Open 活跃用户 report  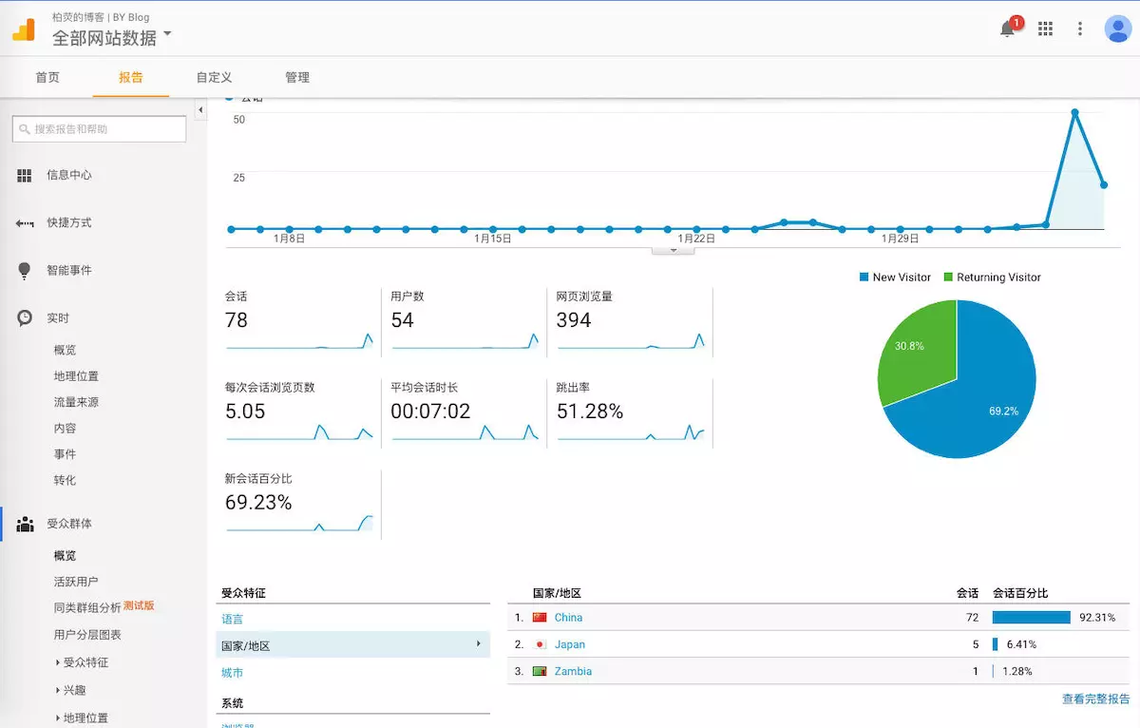click(x=76, y=582)
